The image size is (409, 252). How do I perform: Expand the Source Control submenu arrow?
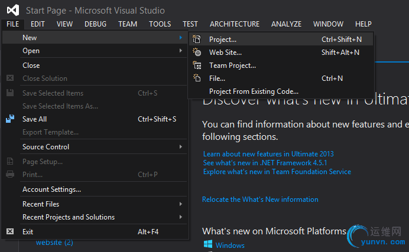(x=180, y=147)
